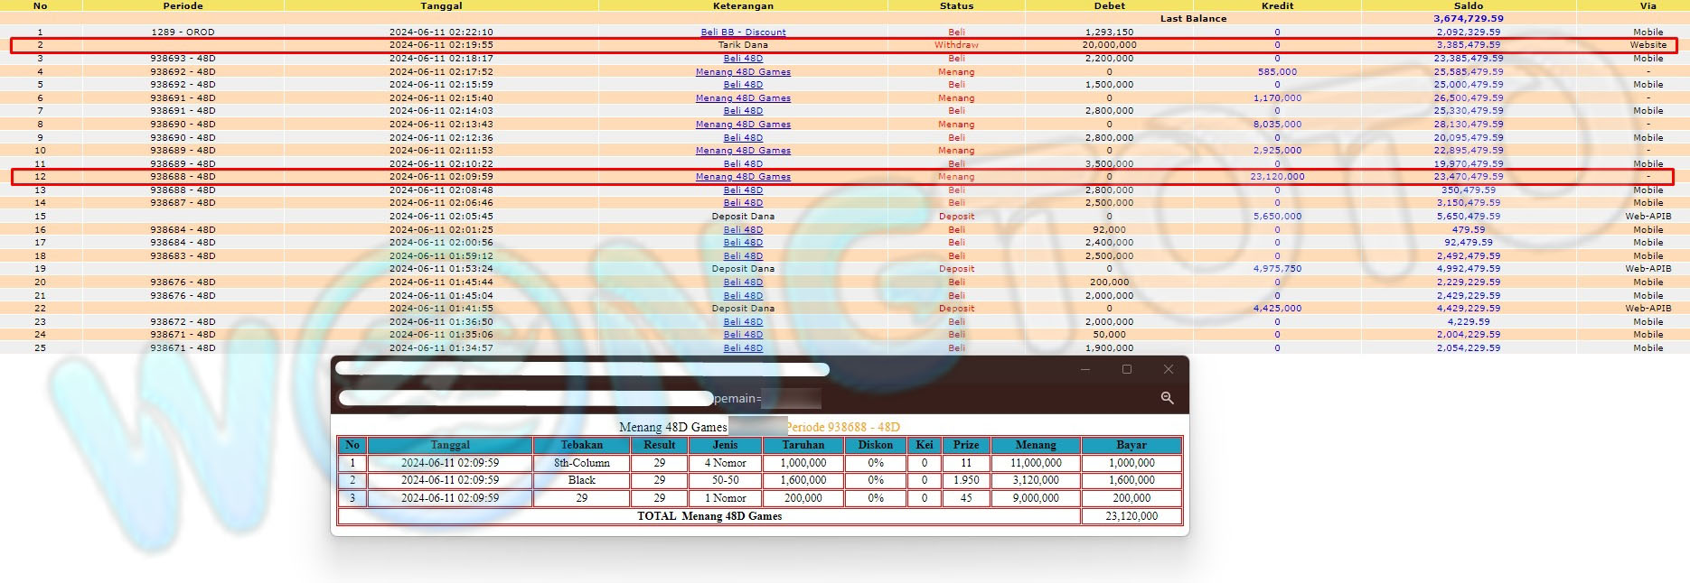Click the Tanggal column header in main table
This screenshot has width=1690, height=583.
441,5
